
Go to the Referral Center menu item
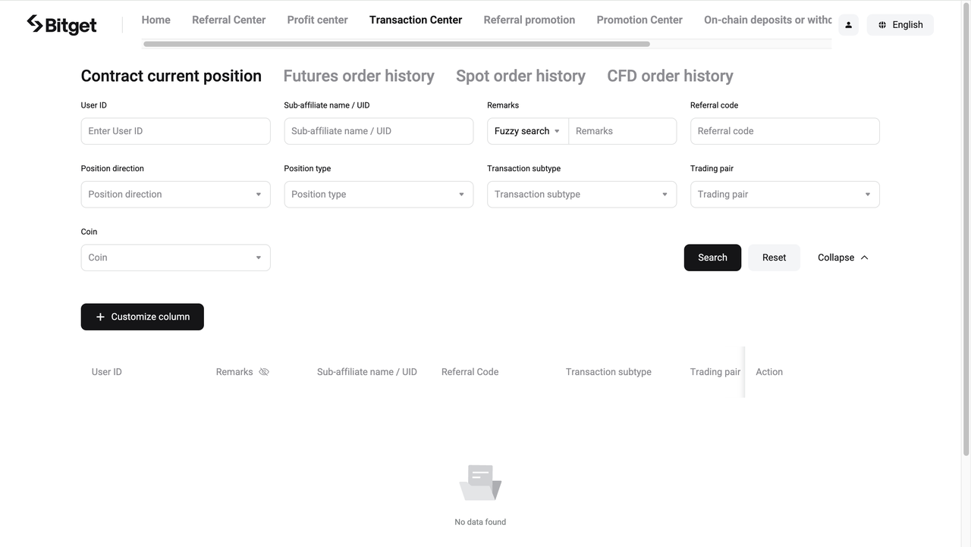228,20
